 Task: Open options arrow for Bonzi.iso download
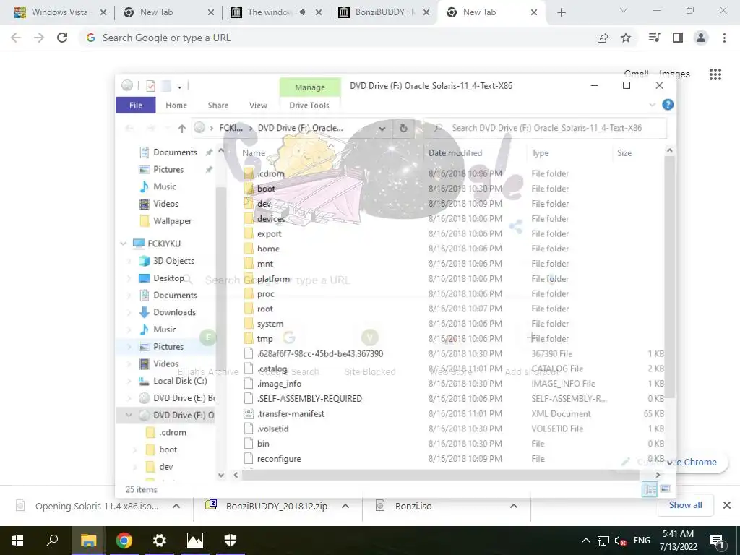[x=514, y=506]
